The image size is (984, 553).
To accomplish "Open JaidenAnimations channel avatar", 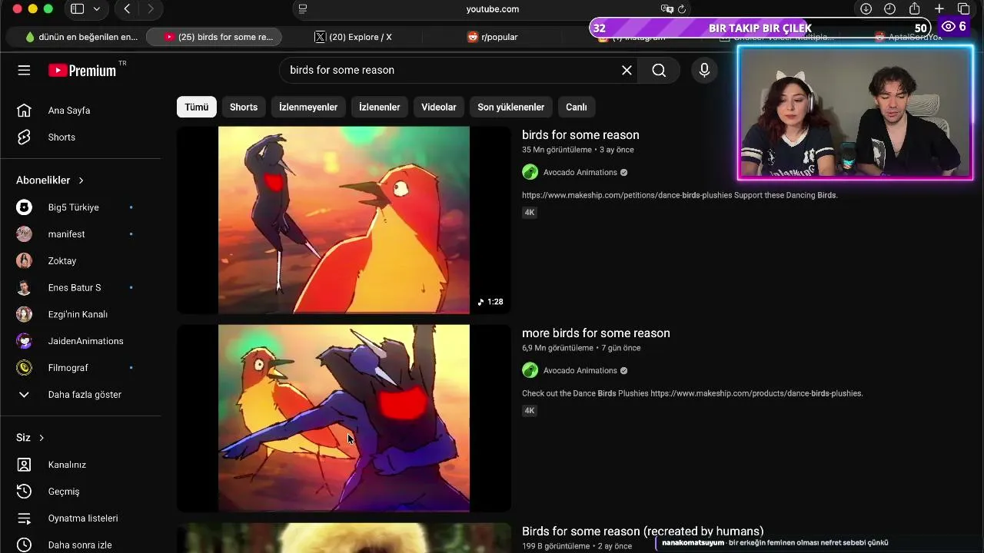I will (x=25, y=341).
